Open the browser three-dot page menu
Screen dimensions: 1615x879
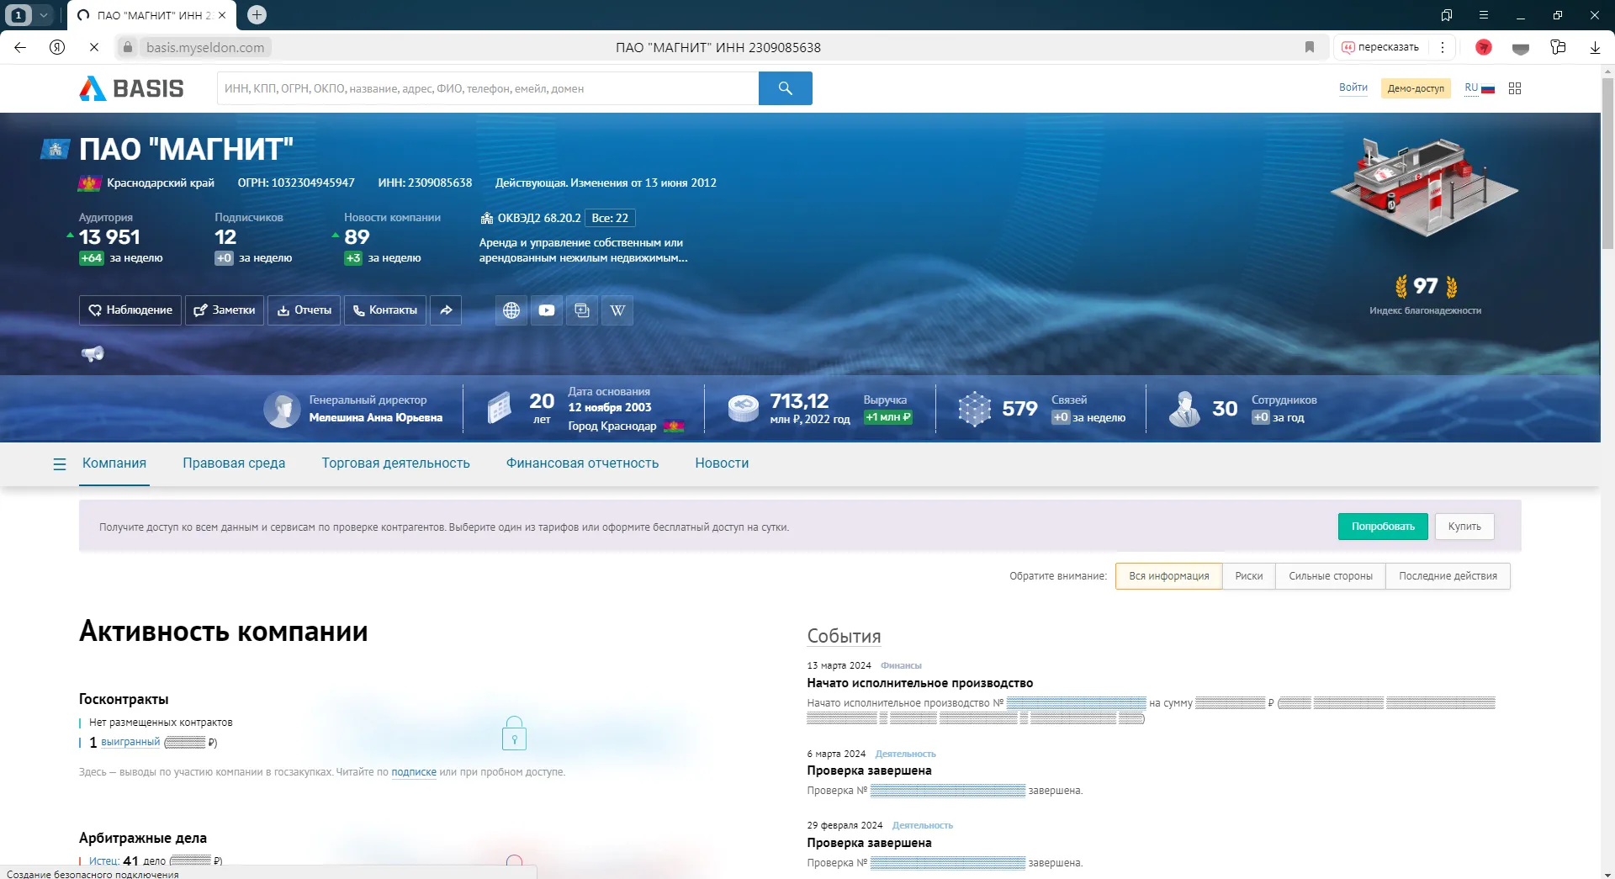(x=1443, y=47)
